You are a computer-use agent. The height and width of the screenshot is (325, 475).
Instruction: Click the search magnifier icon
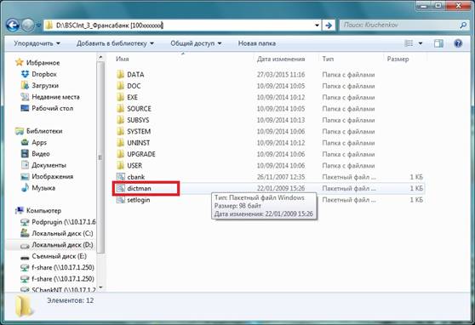click(x=463, y=26)
